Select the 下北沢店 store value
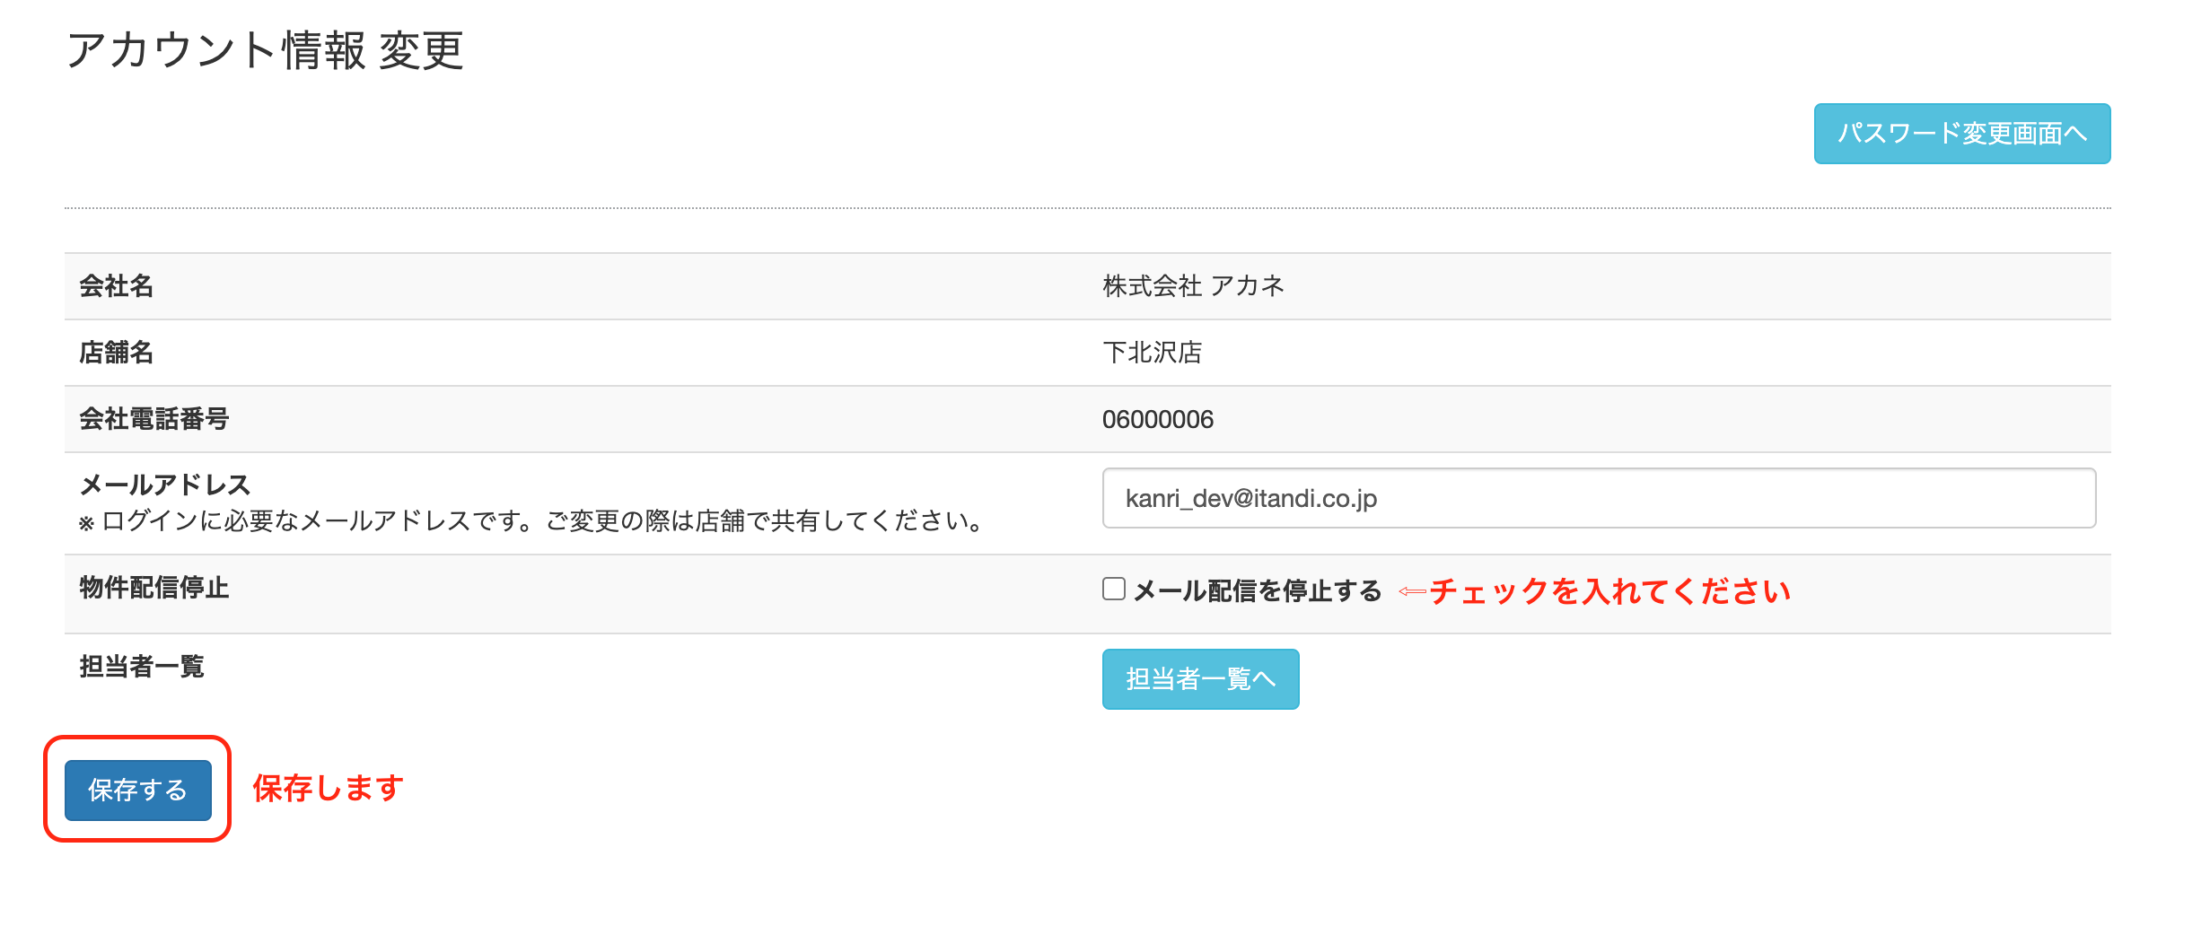The height and width of the screenshot is (926, 2210). point(1152,353)
